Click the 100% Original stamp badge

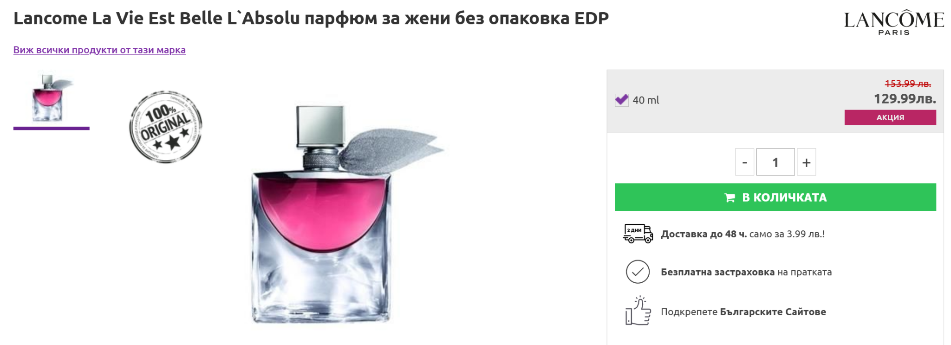tap(166, 127)
